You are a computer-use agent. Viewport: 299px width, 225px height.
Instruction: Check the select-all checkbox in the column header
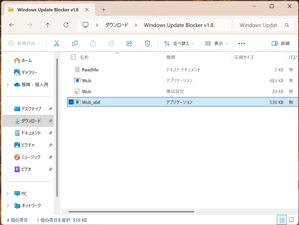[x=73, y=57]
